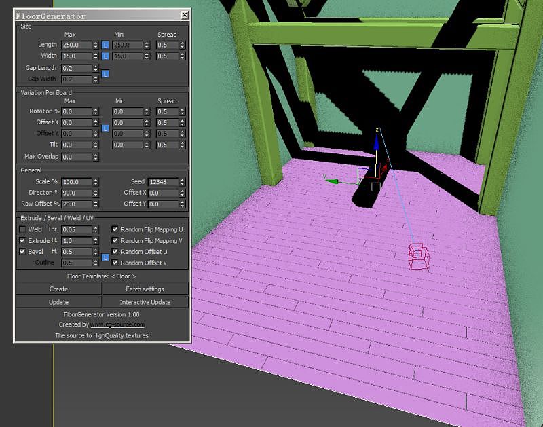The image size is (543, 427).
Task: Toggle the Gap Length/Width lock button
Action: (x=105, y=74)
